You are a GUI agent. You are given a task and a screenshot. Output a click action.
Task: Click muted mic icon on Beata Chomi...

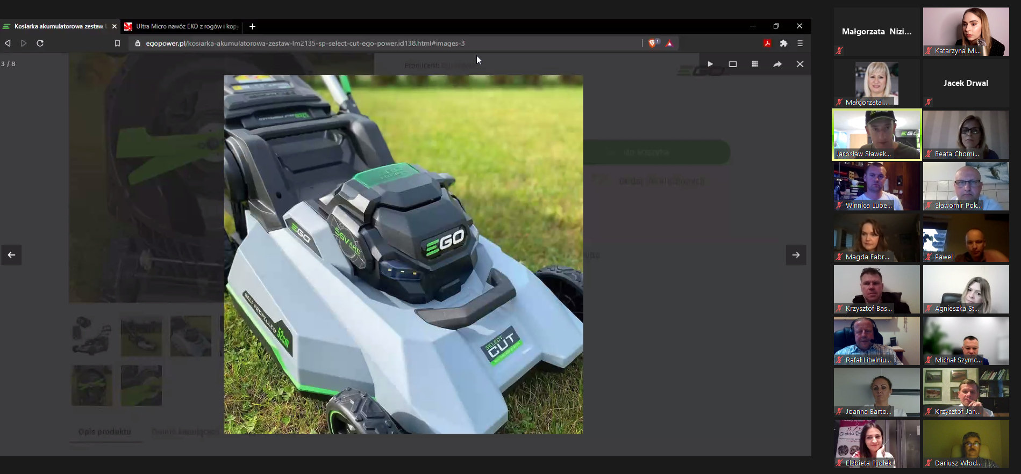tap(929, 154)
